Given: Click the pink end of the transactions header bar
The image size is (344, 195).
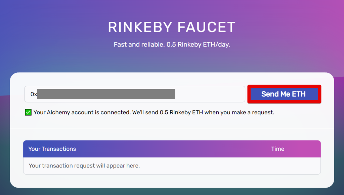Looking at the screenshot, I should (x=311, y=149).
